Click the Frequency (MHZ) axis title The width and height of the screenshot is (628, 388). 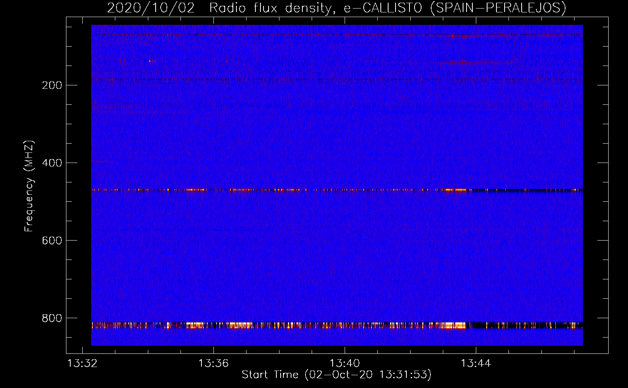tap(29, 186)
